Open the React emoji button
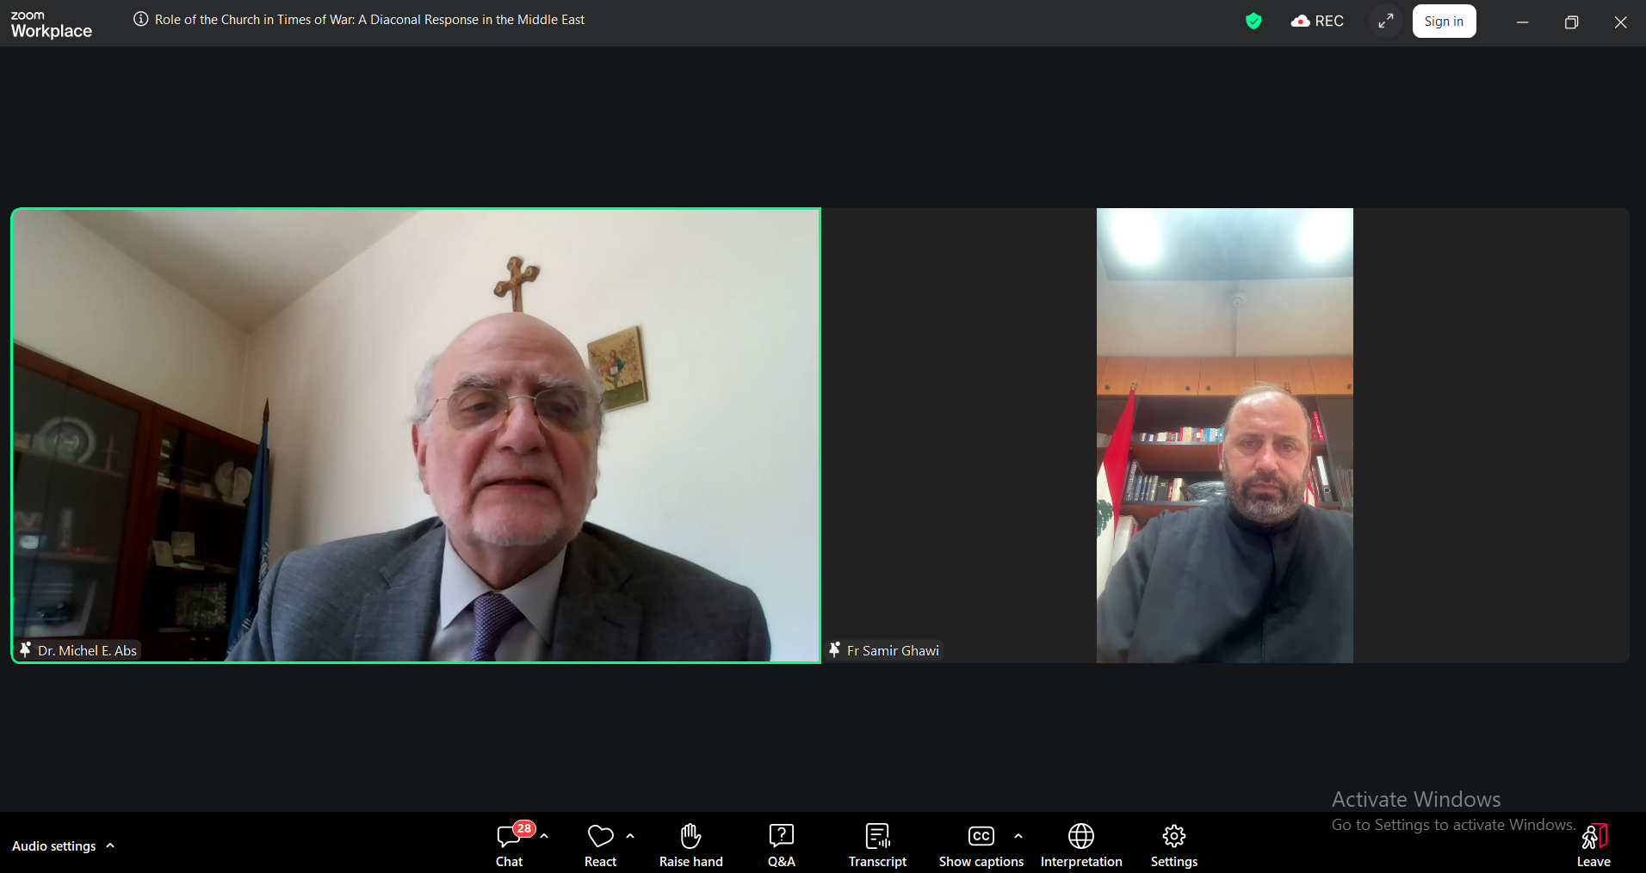The image size is (1646, 873). [600, 845]
